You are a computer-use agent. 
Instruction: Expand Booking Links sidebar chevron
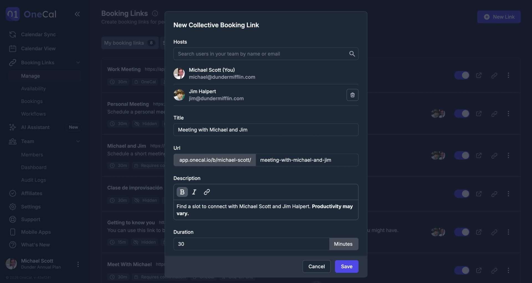(x=78, y=63)
